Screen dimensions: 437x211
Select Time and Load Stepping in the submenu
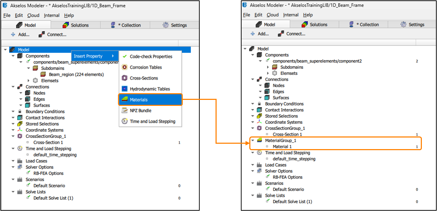pyautogui.click(x=151, y=121)
